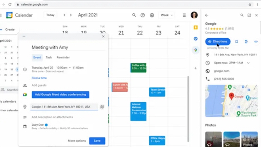Click the address 111 8th Ave text
The width and height of the screenshot is (261, 147).
pyautogui.click(x=235, y=55)
